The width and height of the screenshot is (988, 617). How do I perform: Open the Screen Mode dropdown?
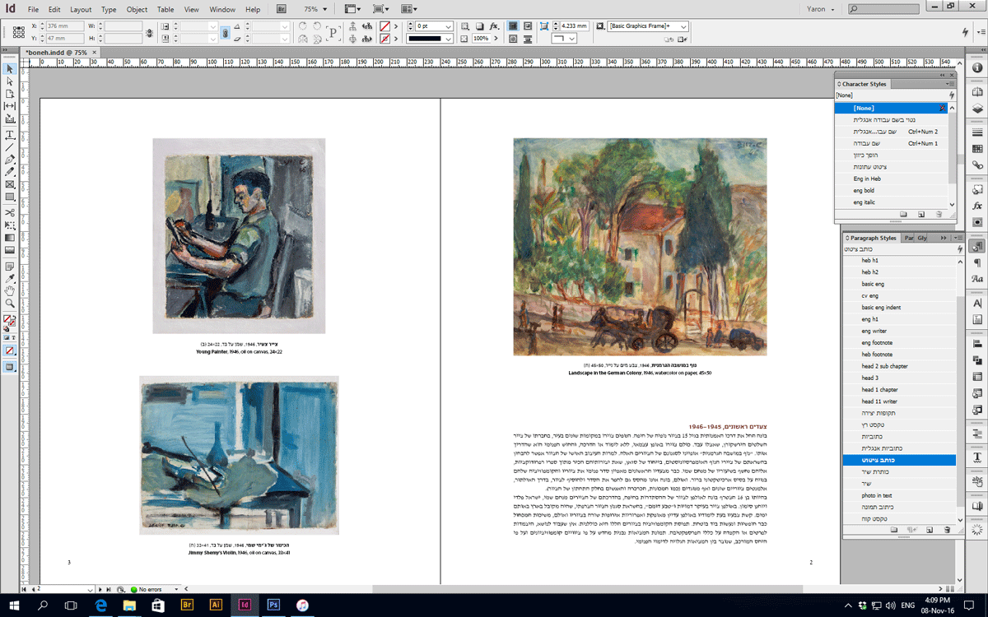click(x=380, y=9)
